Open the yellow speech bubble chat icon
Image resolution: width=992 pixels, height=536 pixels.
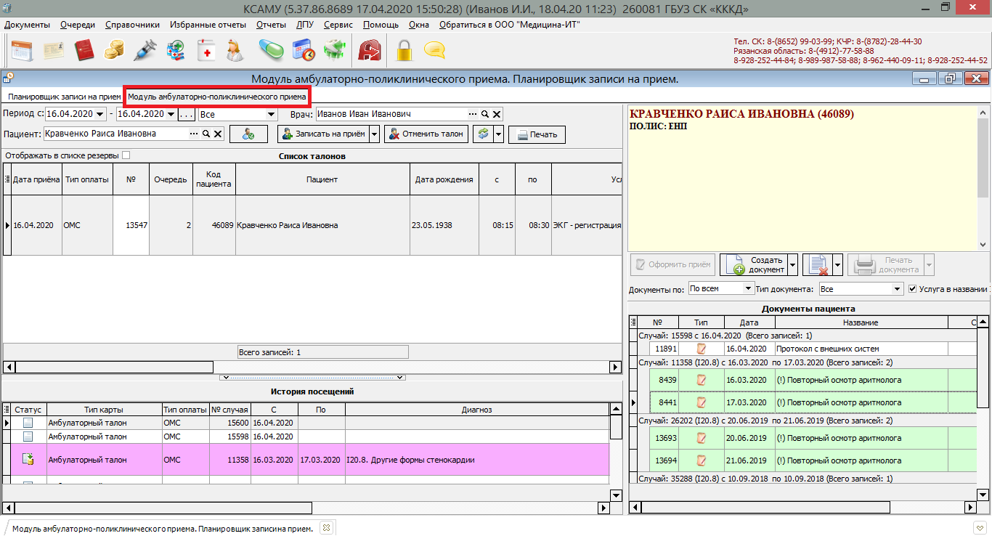tap(434, 50)
